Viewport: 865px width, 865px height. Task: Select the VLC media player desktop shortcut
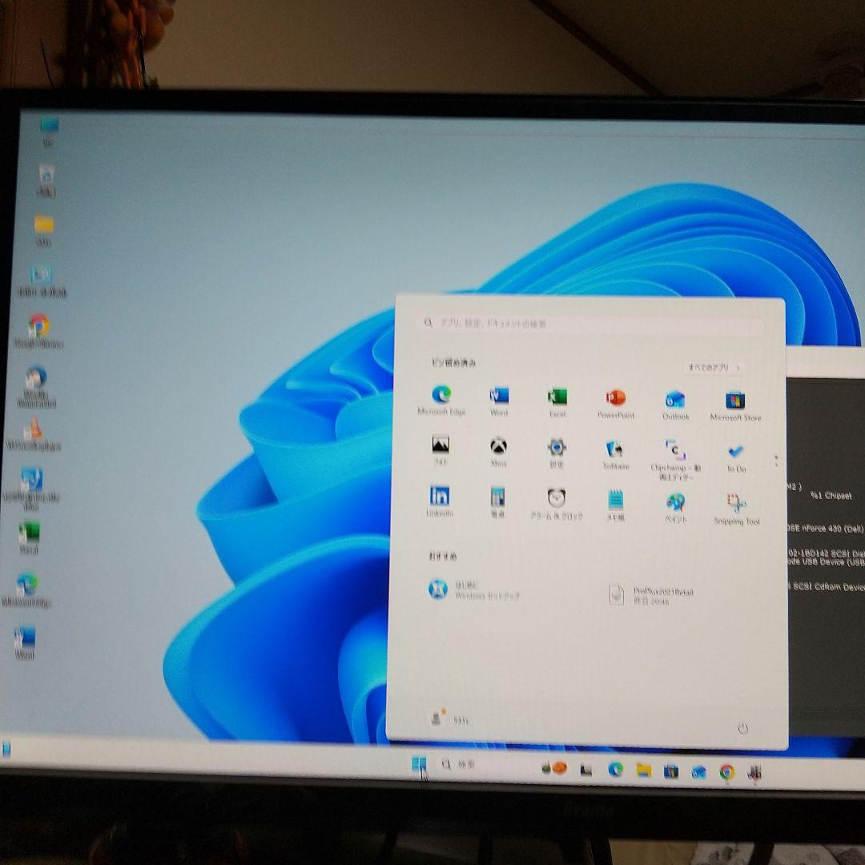tap(33, 435)
